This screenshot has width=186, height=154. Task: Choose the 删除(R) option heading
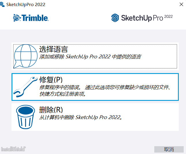[x=51, y=110]
